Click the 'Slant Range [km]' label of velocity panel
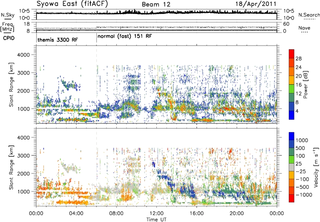 click(x=11, y=167)
